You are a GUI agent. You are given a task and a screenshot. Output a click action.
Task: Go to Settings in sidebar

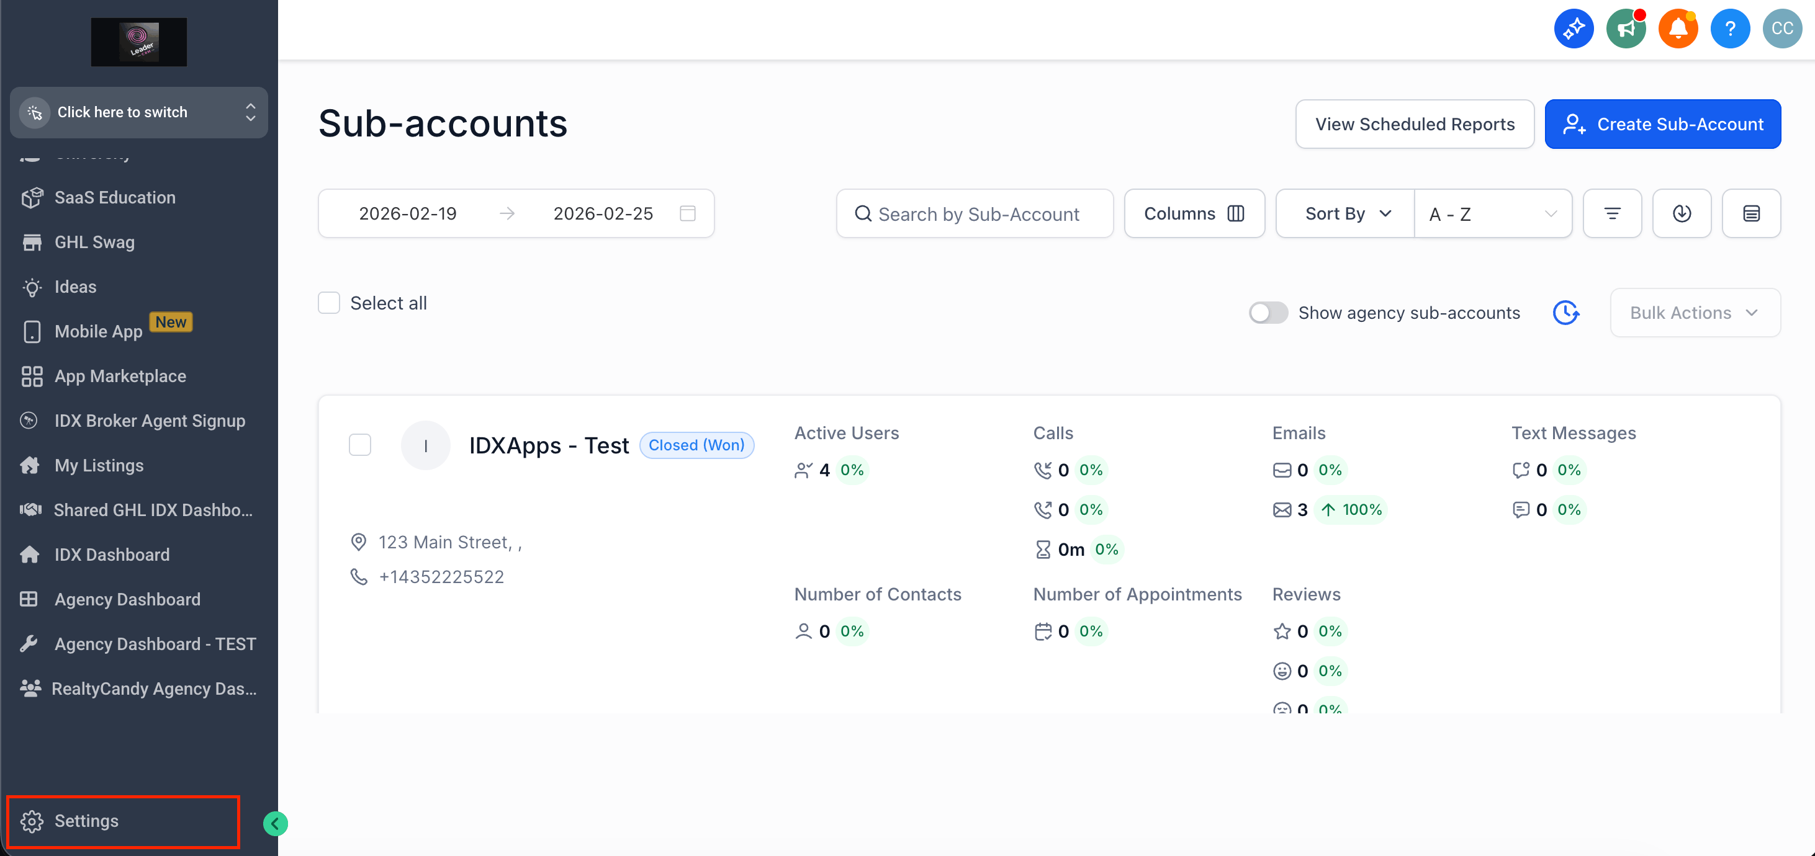[x=86, y=821]
